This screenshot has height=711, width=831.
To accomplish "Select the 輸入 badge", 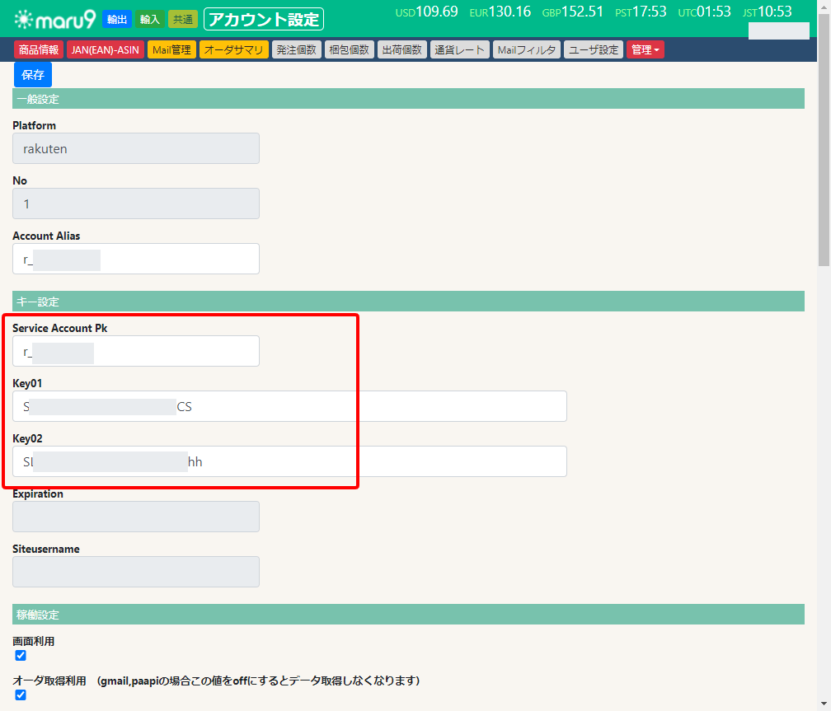I will 149,20.
